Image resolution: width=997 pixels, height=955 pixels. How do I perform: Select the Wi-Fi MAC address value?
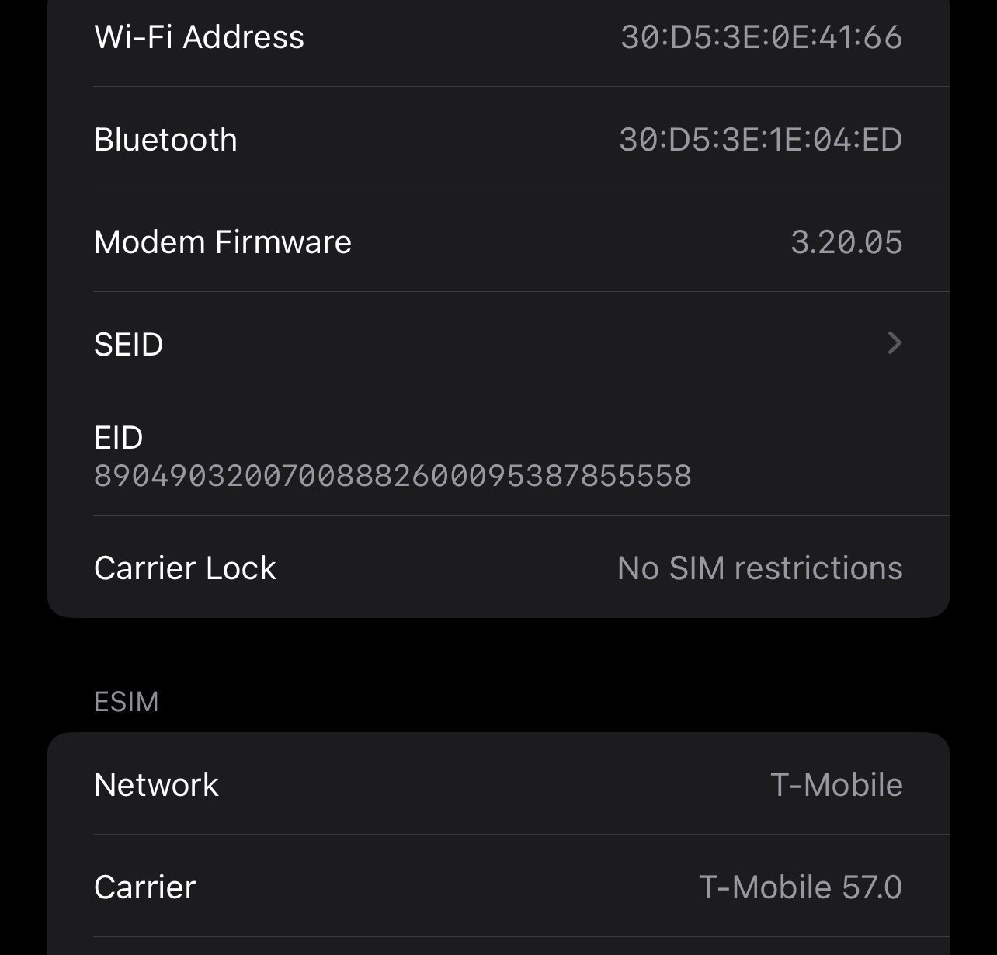[761, 37]
